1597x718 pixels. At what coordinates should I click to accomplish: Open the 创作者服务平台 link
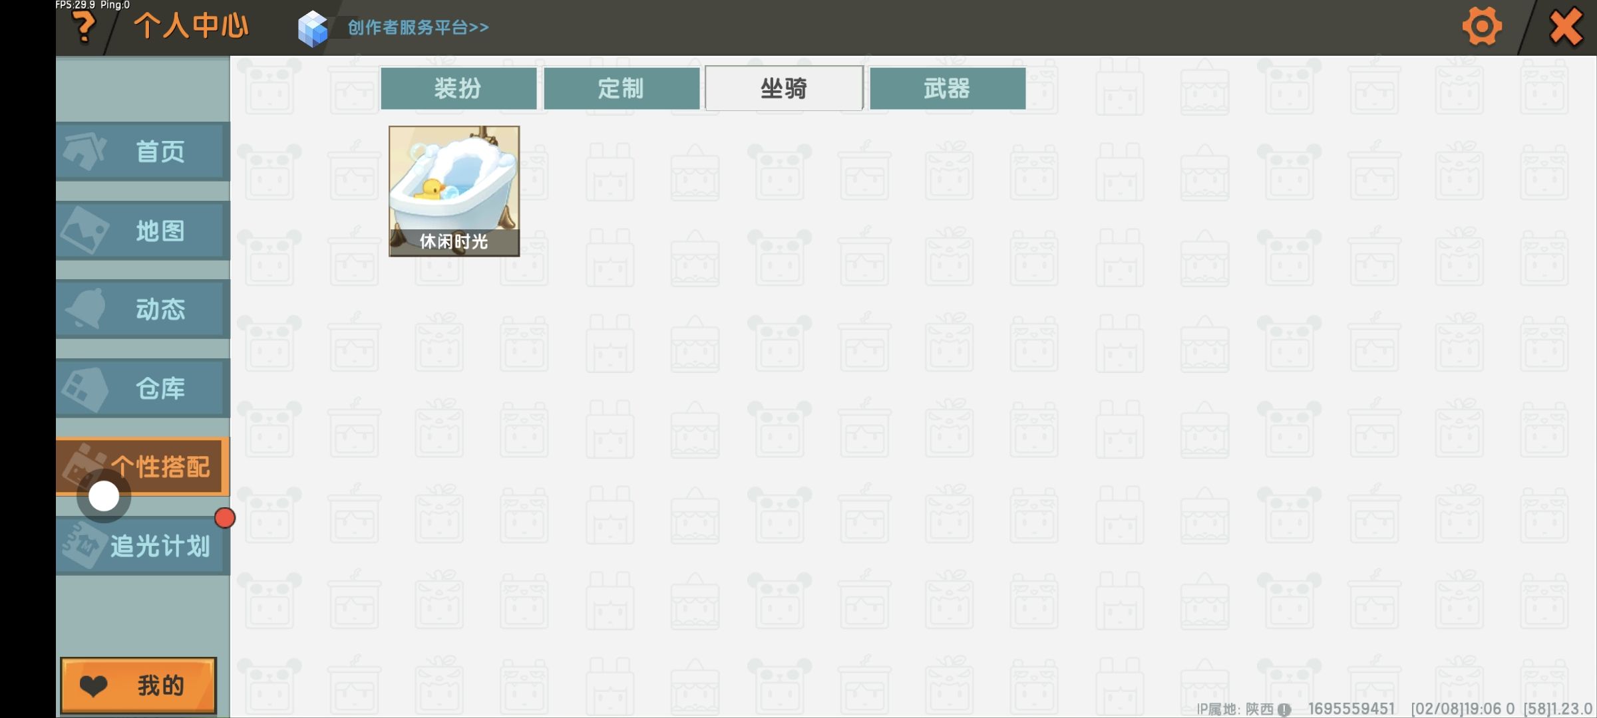[x=419, y=28]
